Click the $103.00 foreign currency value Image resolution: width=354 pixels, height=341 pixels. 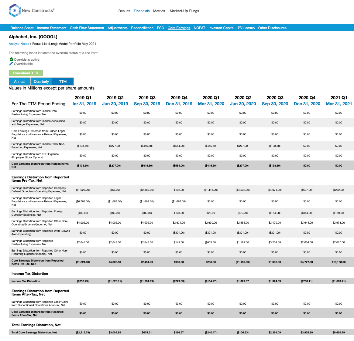pyautogui.click(x=179, y=213)
